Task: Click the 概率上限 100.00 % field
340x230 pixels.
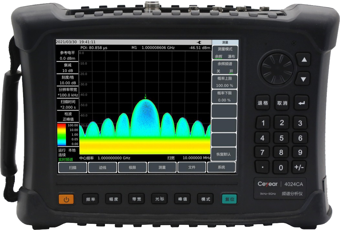Action: click(224, 82)
